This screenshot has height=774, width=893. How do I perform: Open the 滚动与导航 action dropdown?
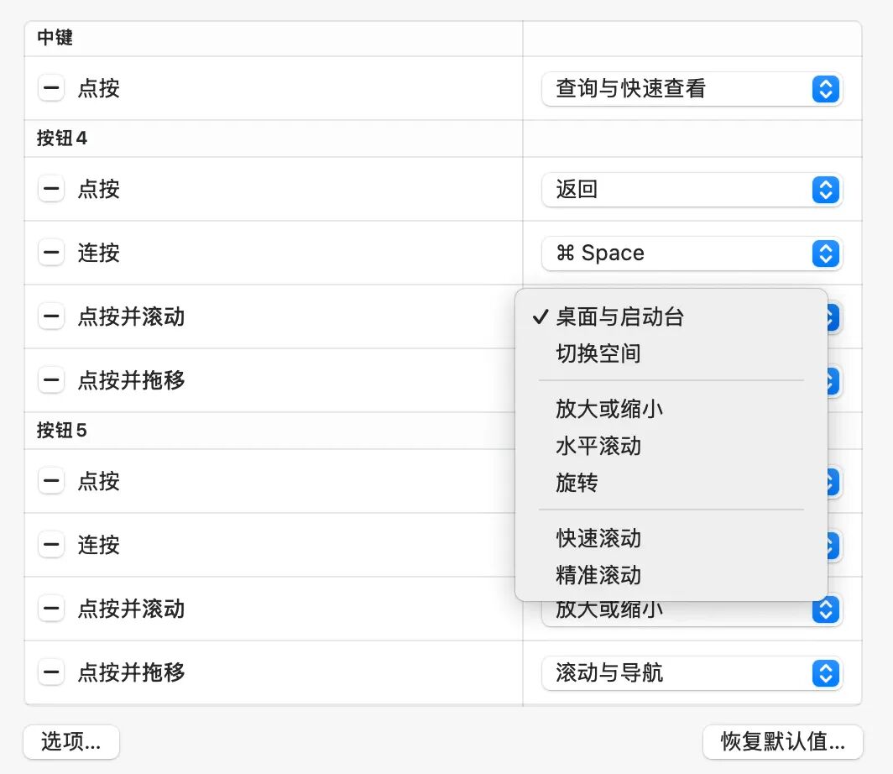tap(692, 672)
